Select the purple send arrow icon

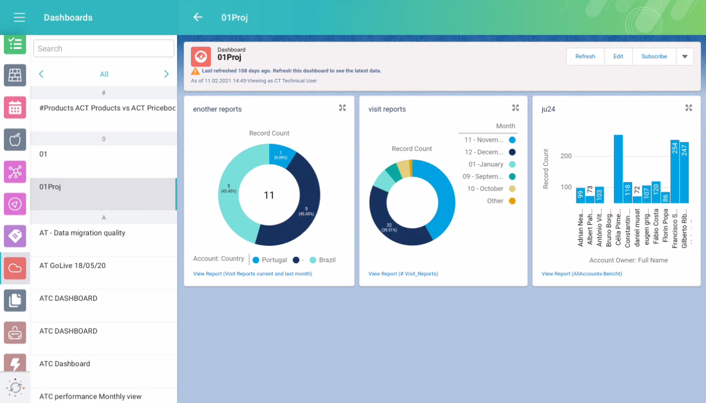tap(15, 204)
